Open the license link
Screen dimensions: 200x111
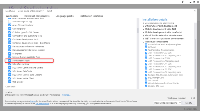pyautogui.click(x=33, y=101)
